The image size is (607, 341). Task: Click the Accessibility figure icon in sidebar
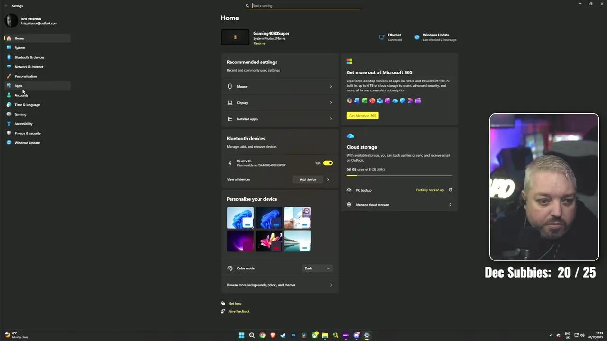tap(9, 124)
